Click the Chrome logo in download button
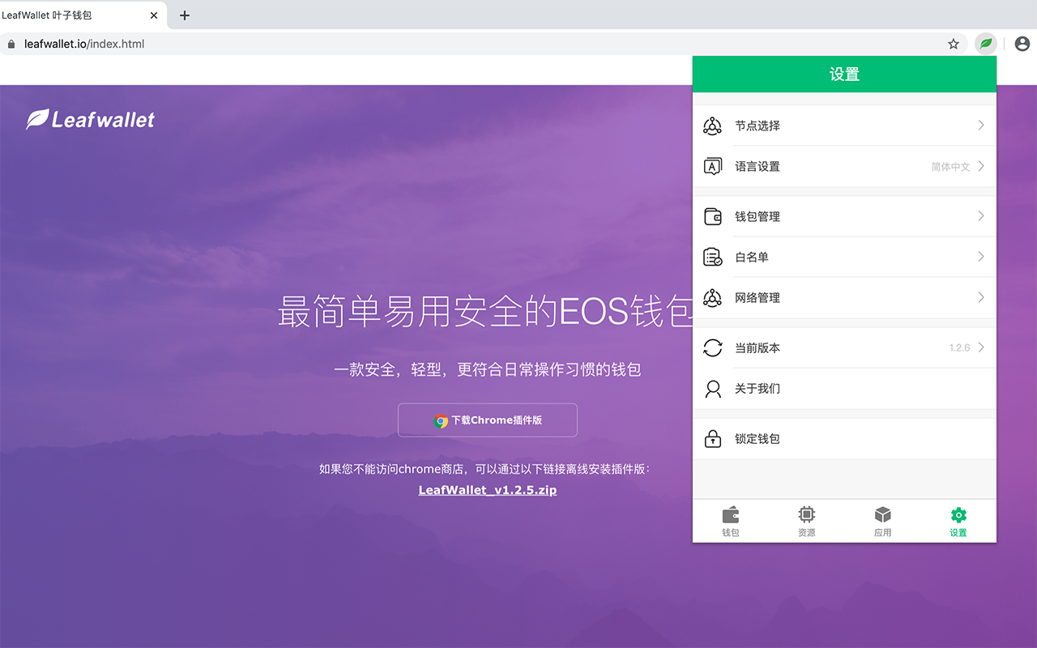 click(441, 420)
